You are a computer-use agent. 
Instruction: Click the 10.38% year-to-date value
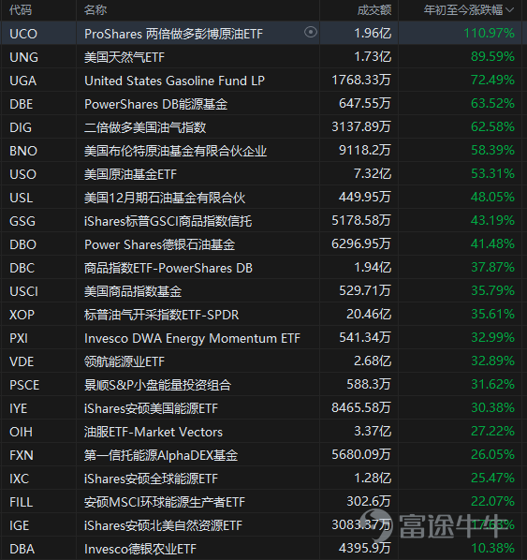[492, 548]
